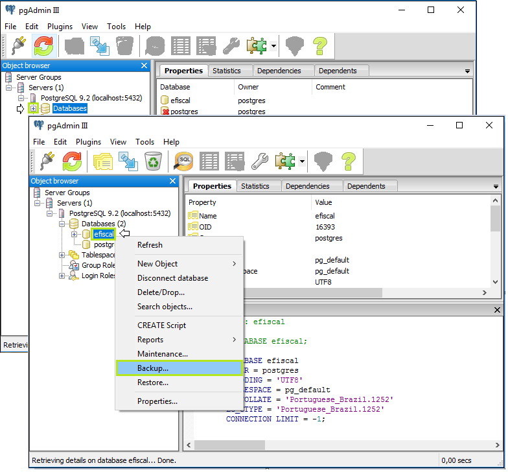Open the SQL query tool icon
The image size is (508, 472).
183,161
